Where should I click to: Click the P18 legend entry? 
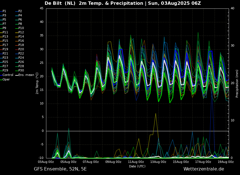[21, 45]
